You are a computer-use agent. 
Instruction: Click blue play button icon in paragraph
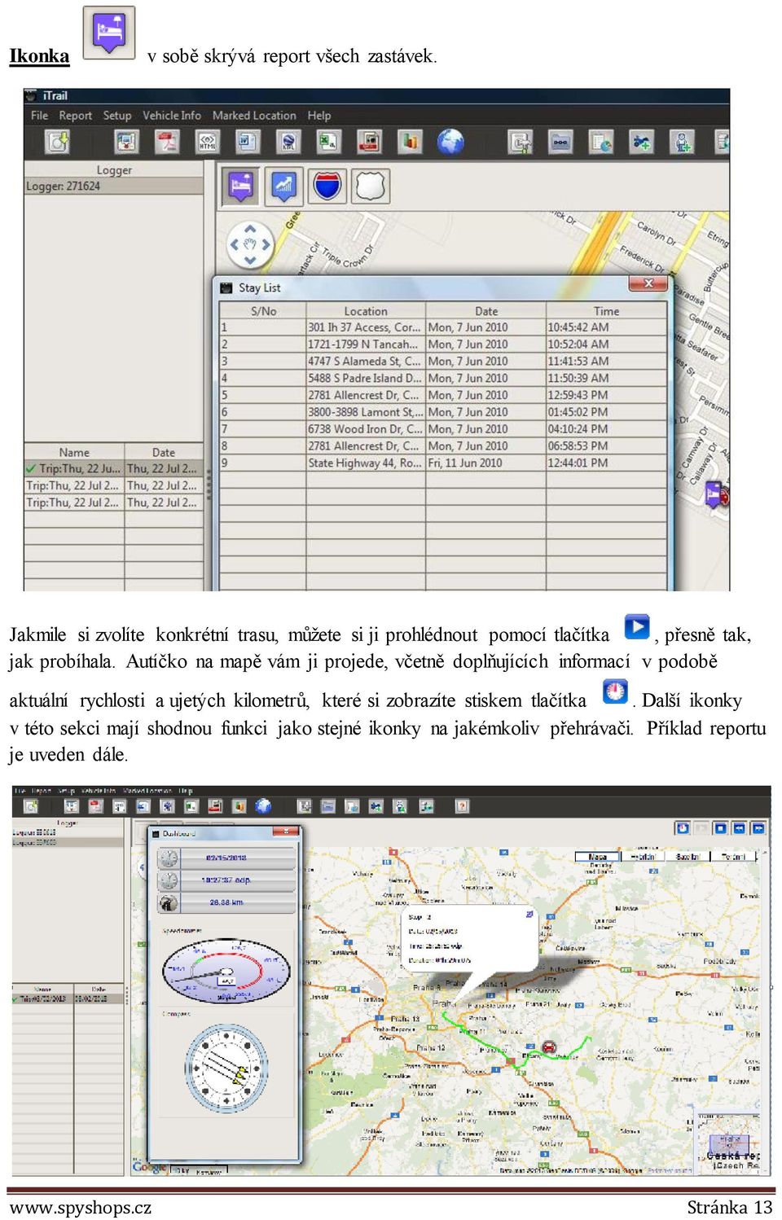(x=636, y=627)
